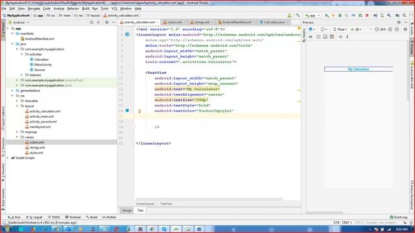Image resolution: width=415 pixels, height=233 pixels.
Task: Expand the mipmap folder
Action: point(18,132)
